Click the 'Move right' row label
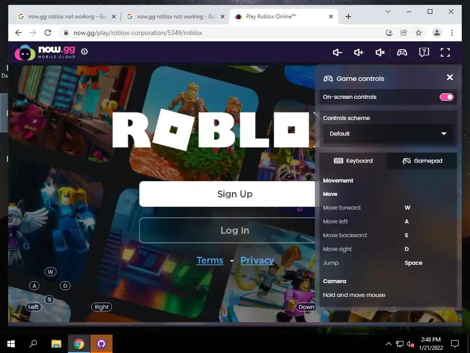Image resolution: width=470 pixels, height=353 pixels. point(337,249)
